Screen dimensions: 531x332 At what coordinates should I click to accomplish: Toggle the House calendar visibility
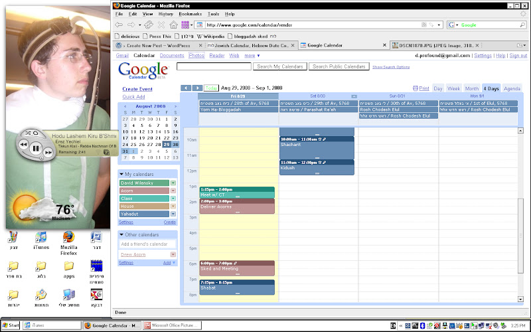[x=144, y=207]
